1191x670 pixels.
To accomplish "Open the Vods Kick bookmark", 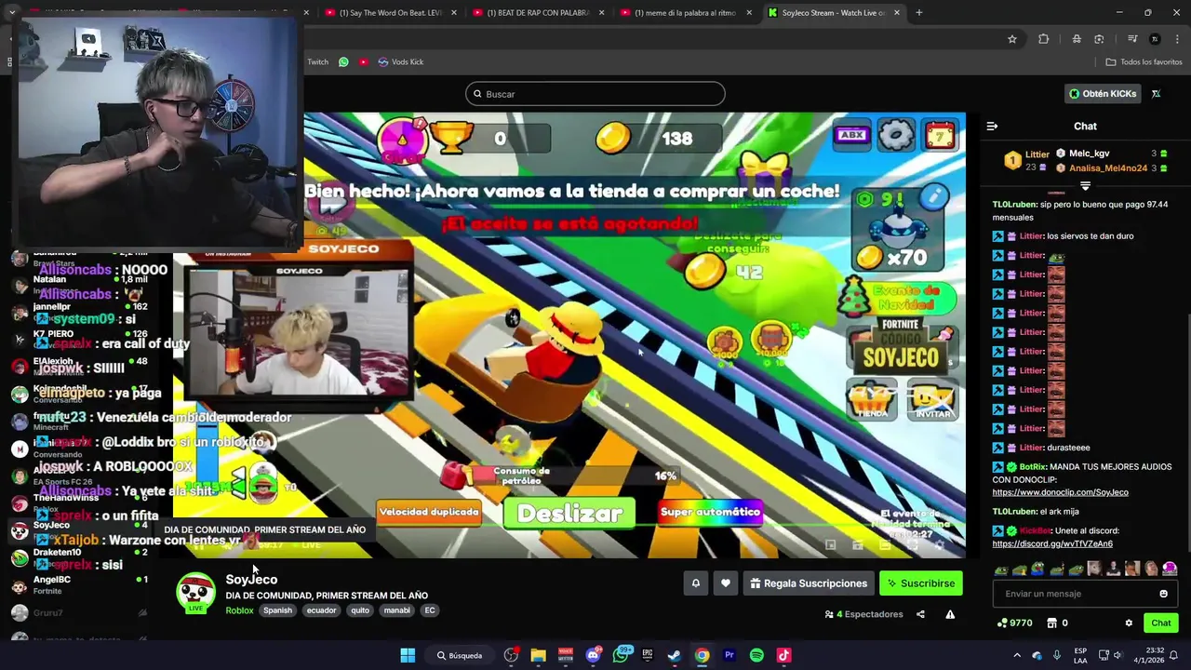I will tap(400, 62).
